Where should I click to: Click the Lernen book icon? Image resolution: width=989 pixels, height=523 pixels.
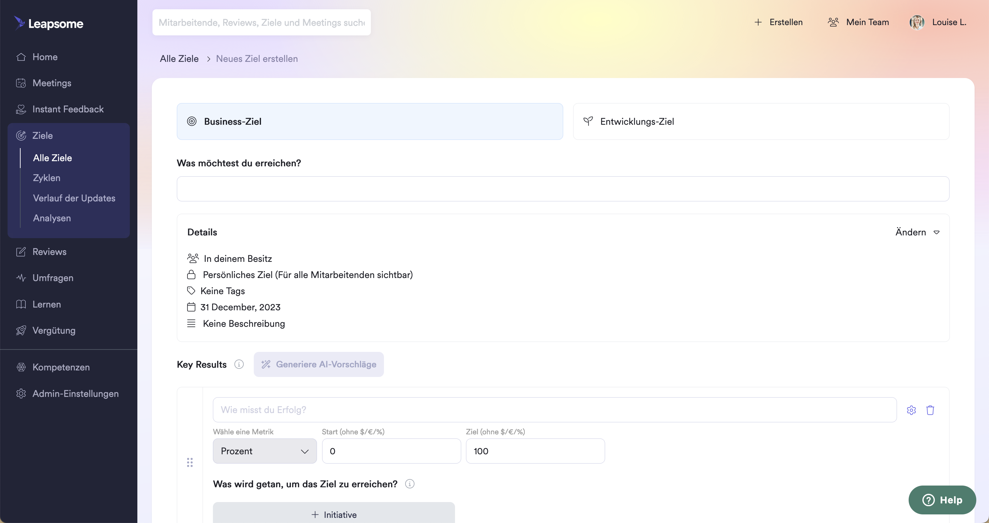pos(21,304)
